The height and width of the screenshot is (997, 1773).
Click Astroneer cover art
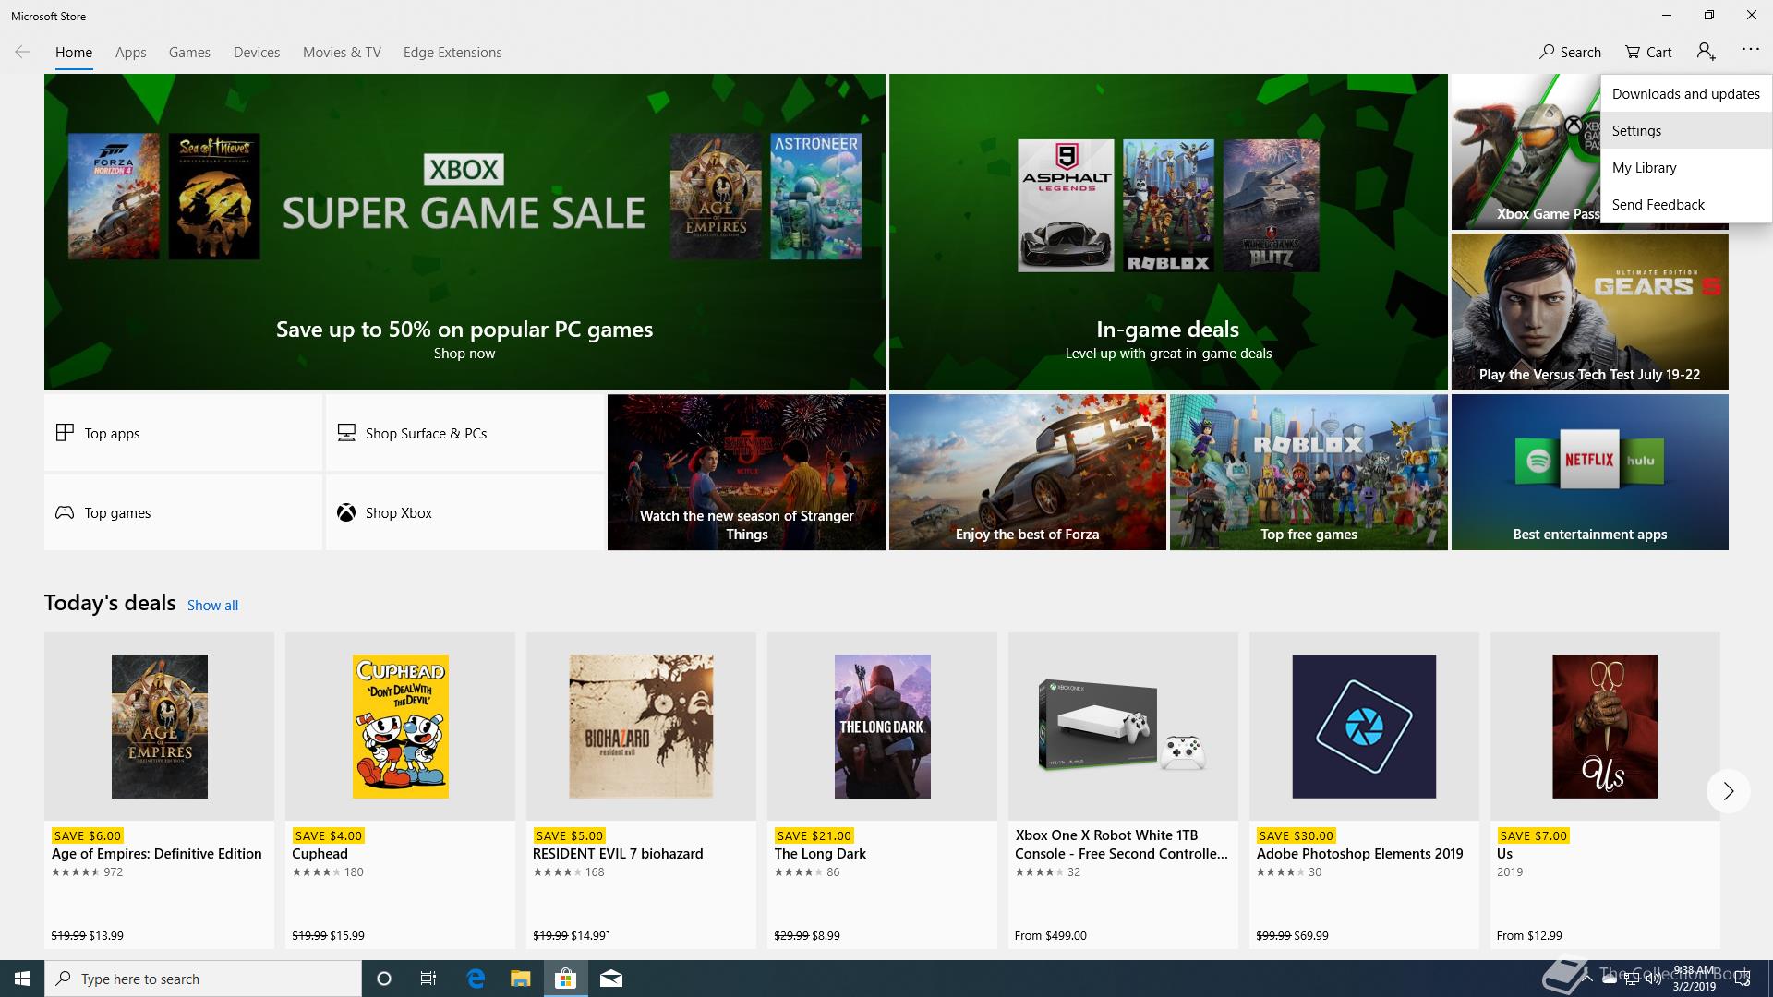tap(816, 196)
